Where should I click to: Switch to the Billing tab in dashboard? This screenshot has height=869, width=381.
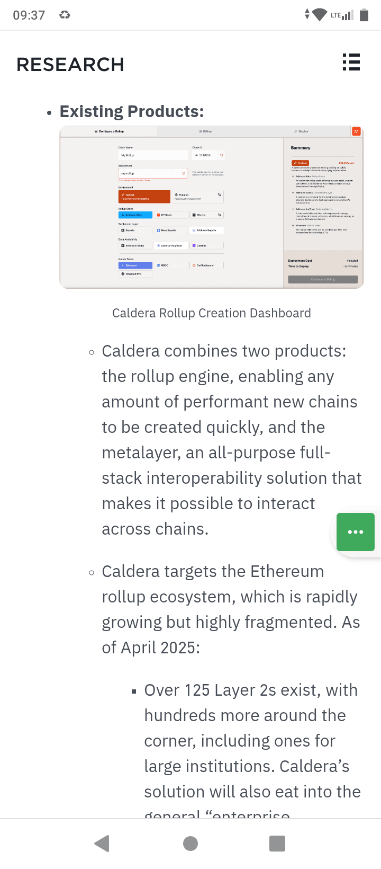pos(205,131)
